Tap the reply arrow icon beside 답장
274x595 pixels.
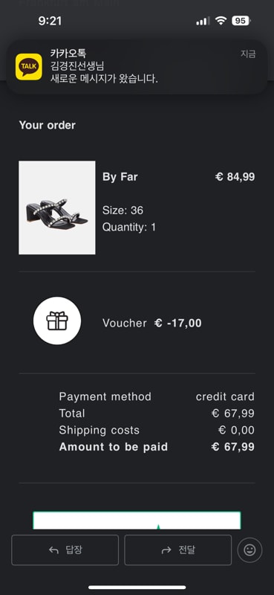(x=53, y=550)
